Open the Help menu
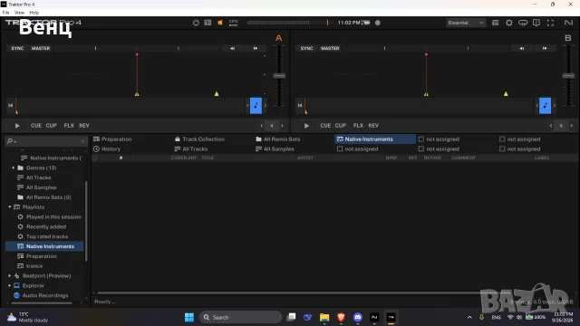Viewport: 580px width, 326px height. (34, 13)
